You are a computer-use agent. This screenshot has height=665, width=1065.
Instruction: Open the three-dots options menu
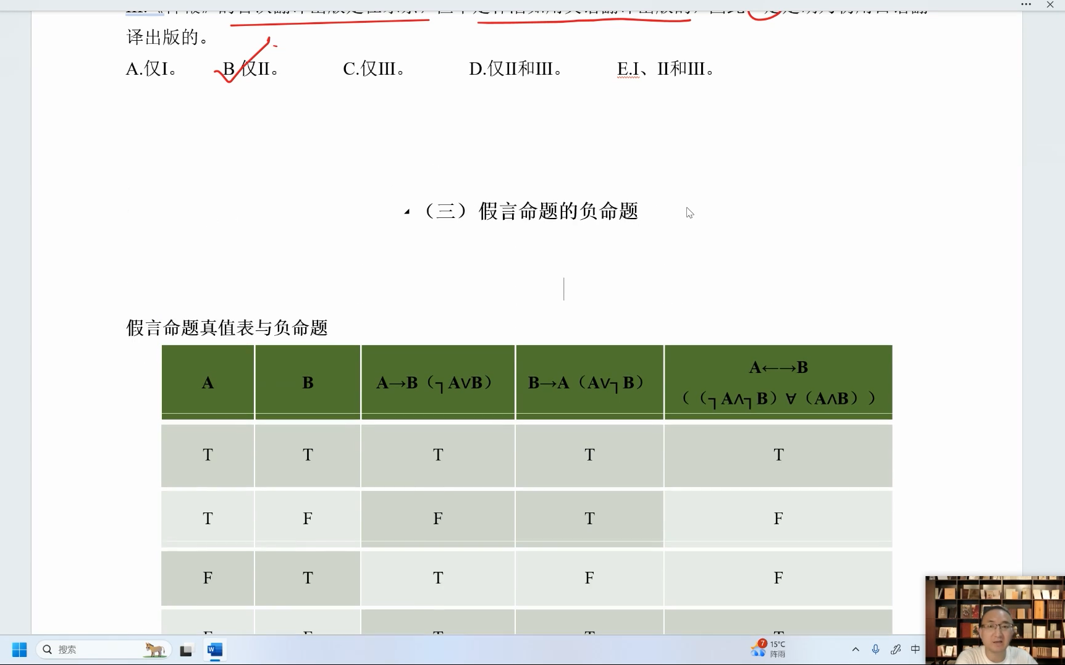pos(1026,4)
